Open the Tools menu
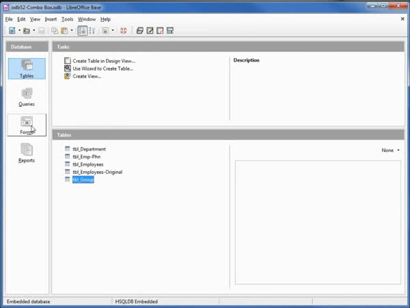410x308 pixels. coord(67,19)
